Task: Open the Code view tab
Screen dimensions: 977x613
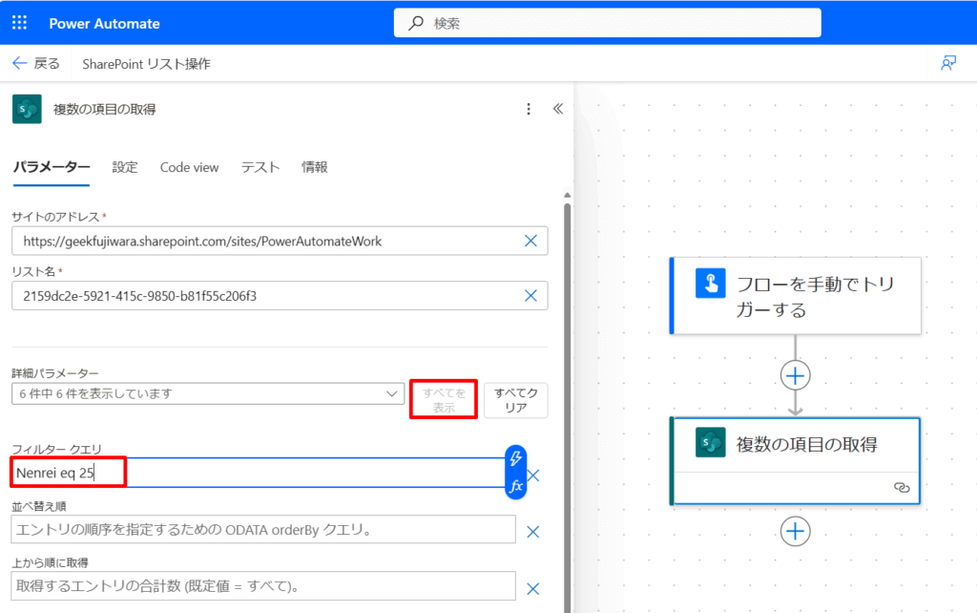Action: (190, 167)
